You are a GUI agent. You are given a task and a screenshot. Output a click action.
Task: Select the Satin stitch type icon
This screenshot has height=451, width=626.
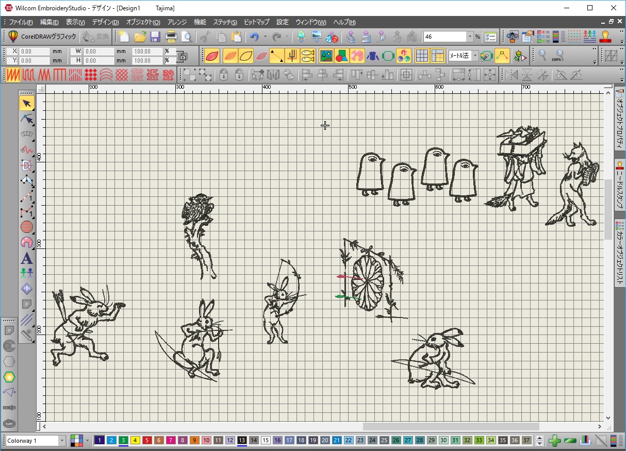point(13,75)
